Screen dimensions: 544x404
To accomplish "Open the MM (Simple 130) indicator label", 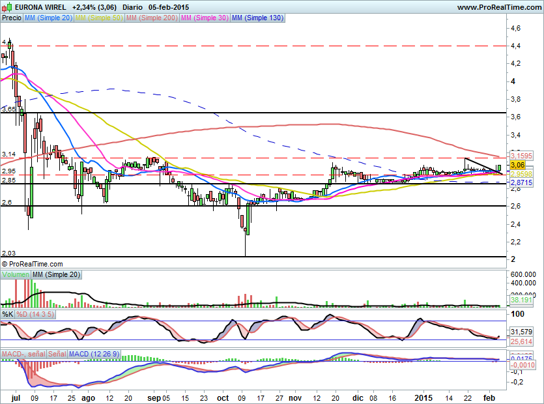I will pos(257,18).
